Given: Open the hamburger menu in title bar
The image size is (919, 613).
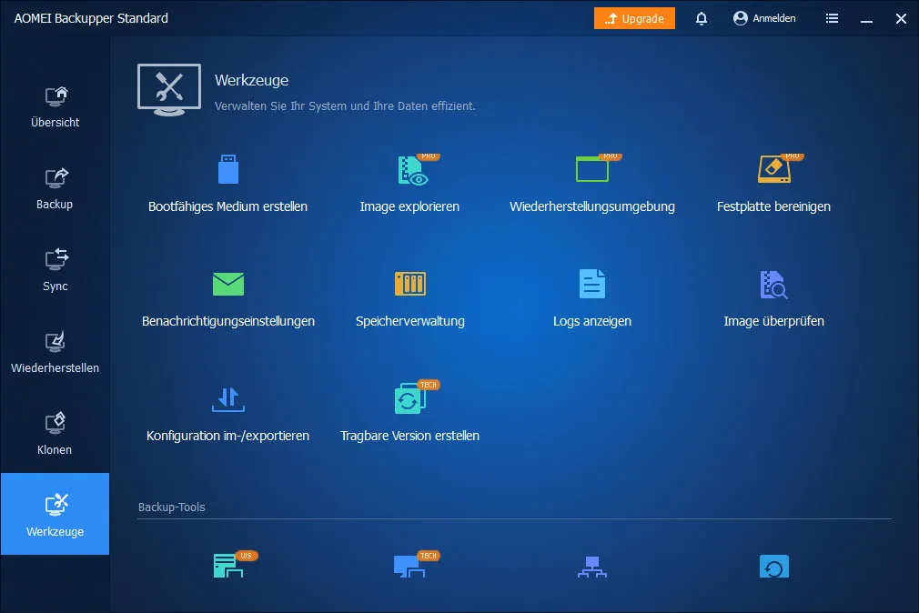Looking at the screenshot, I should pos(832,18).
